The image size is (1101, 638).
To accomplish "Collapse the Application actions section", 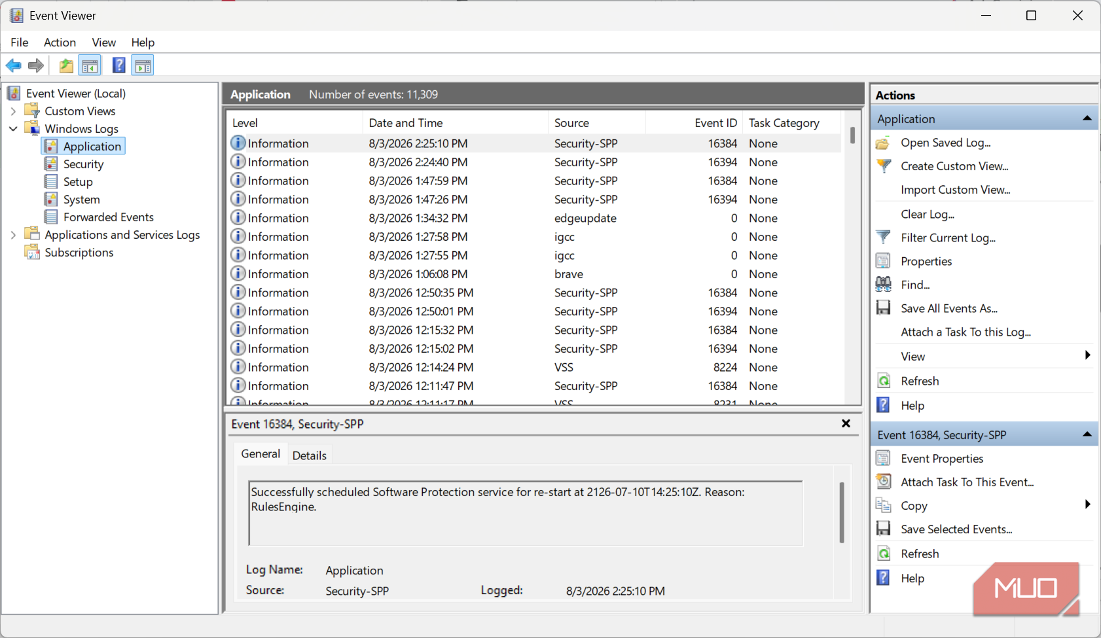I will tap(1087, 118).
